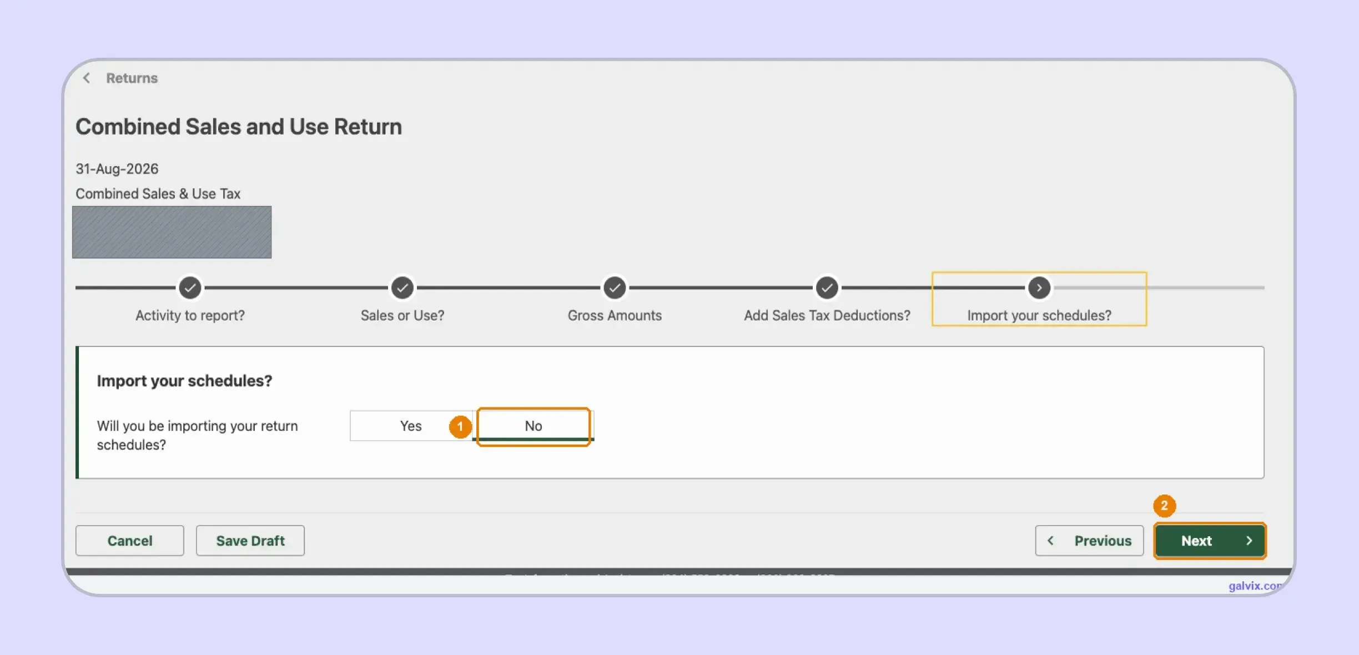Image resolution: width=1359 pixels, height=655 pixels.
Task: Select the Gross Amounts step checkmark
Action: 615,288
